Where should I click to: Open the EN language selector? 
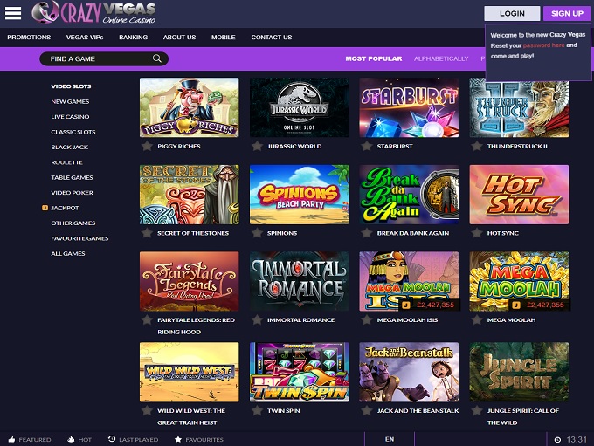(389, 439)
